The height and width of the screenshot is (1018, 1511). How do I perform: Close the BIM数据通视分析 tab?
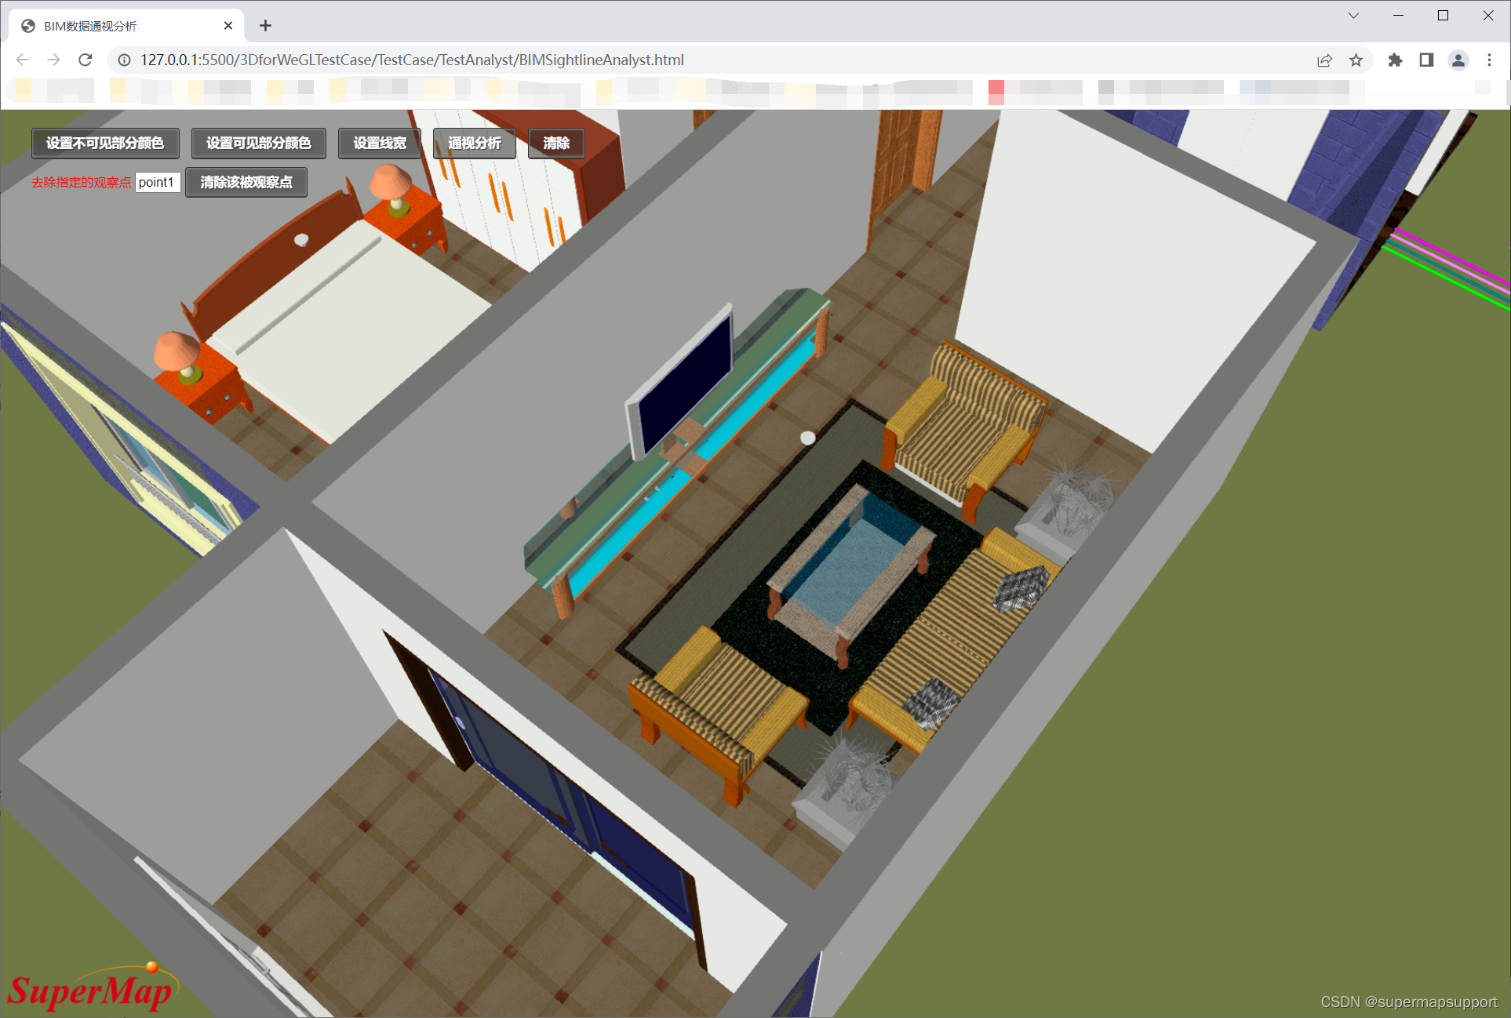tap(228, 26)
